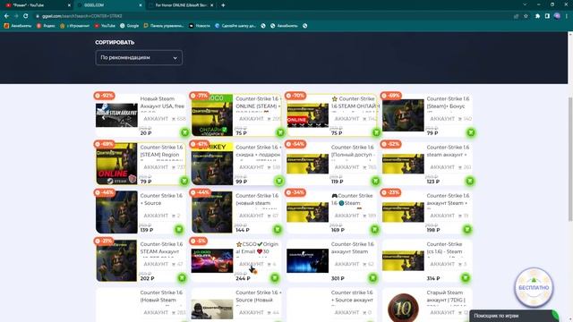Image resolution: width=573 pixels, height=322 pixels.
Task: Click cart icon for Counter-Strike 1.6 + ONLINE (STEAM)
Action: [280, 132]
